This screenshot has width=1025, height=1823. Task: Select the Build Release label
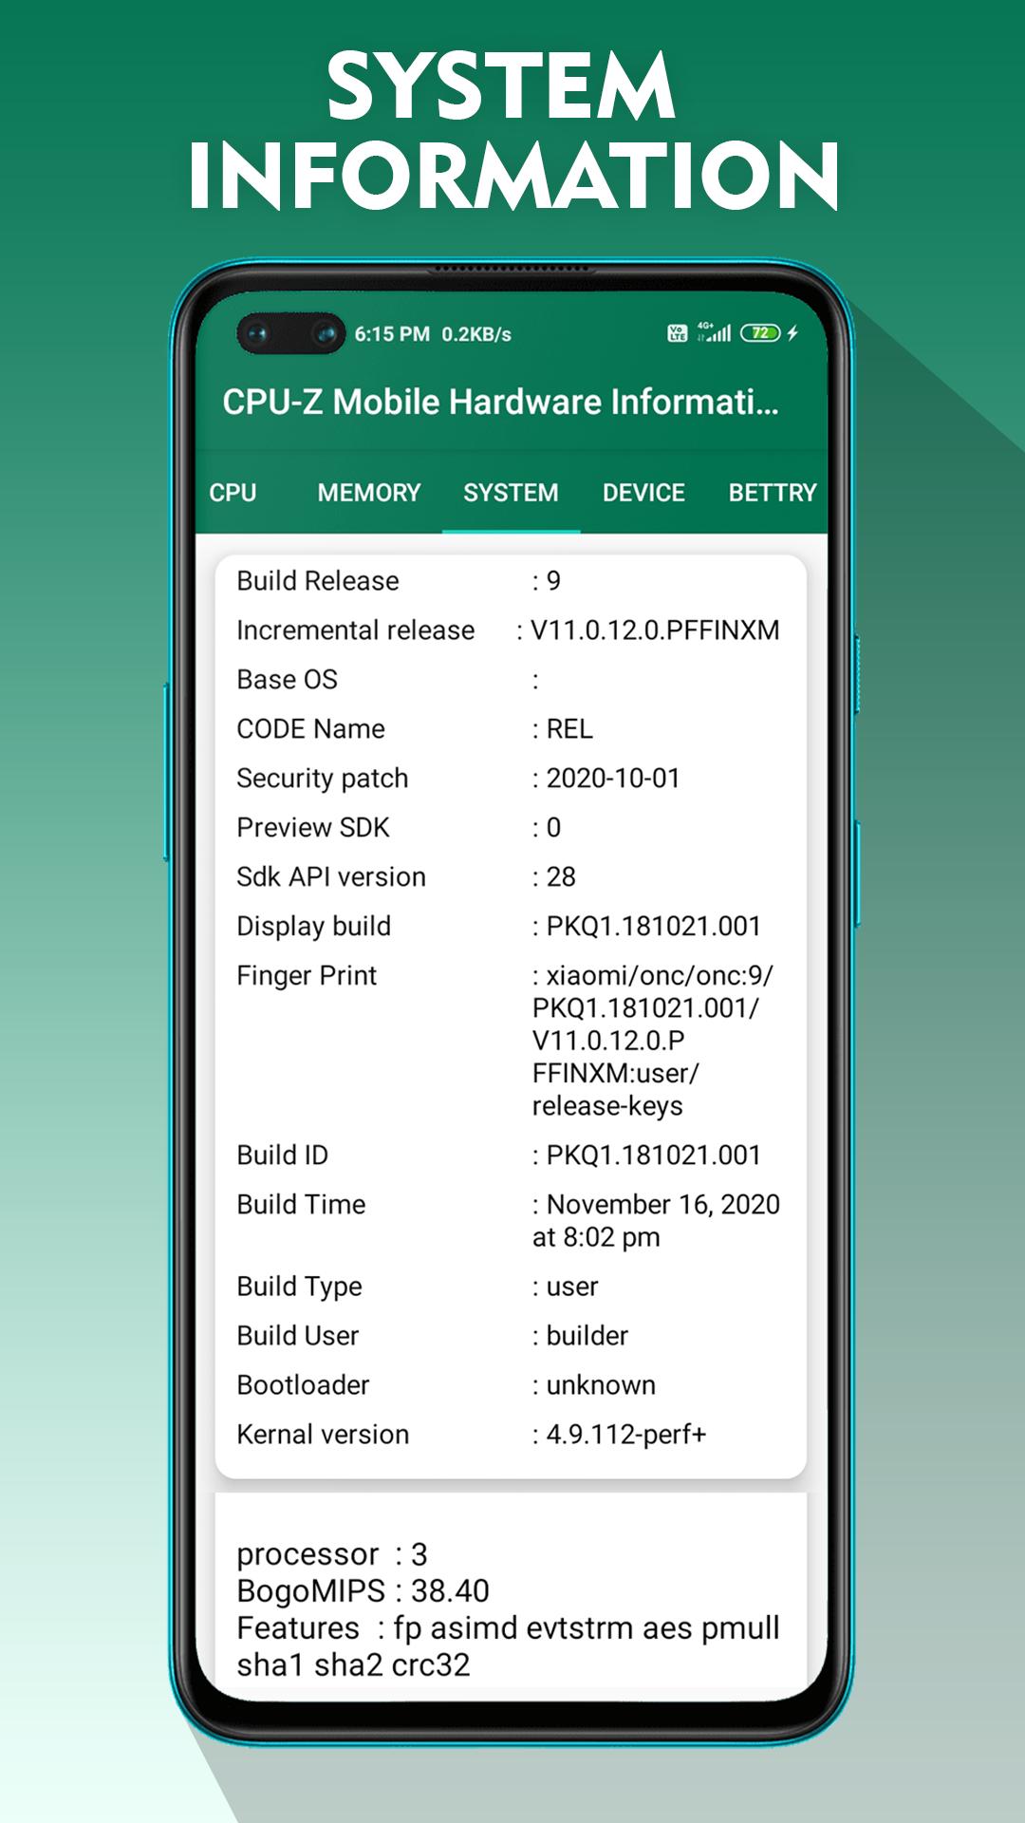[x=318, y=581]
